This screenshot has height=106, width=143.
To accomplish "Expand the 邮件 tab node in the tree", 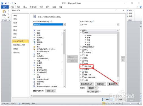I will tap(81, 58).
